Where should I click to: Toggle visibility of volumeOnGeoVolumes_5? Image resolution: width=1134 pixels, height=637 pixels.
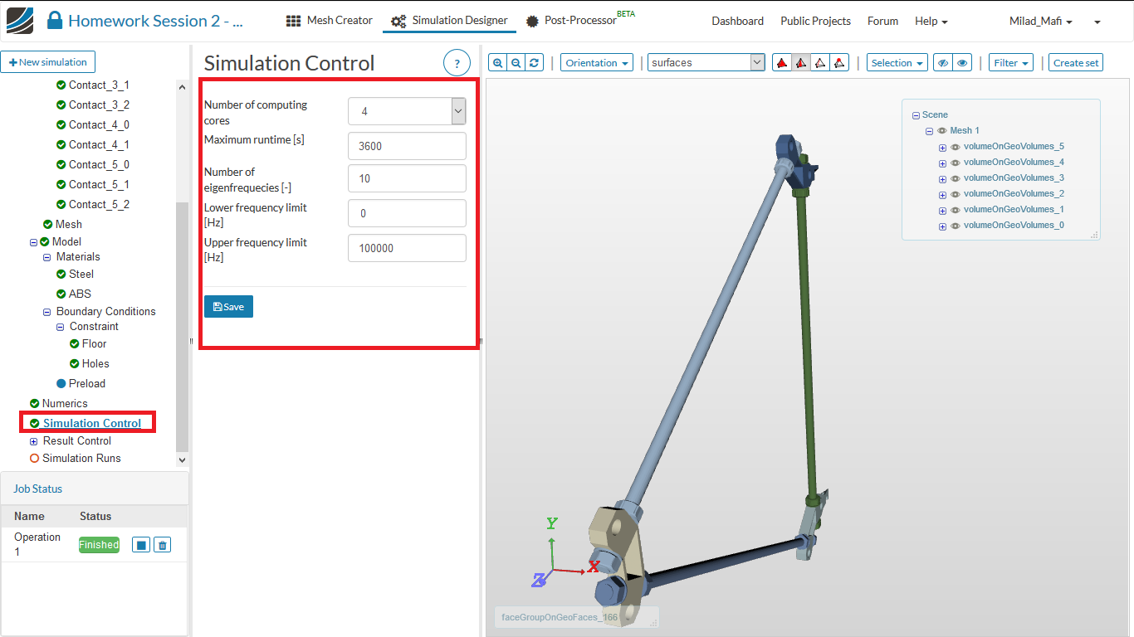(x=956, y=147)
